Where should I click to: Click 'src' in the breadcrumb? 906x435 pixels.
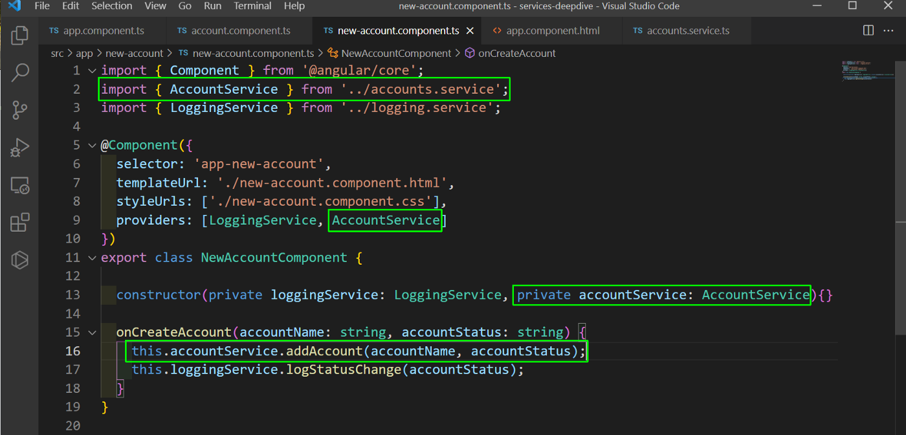58,53
